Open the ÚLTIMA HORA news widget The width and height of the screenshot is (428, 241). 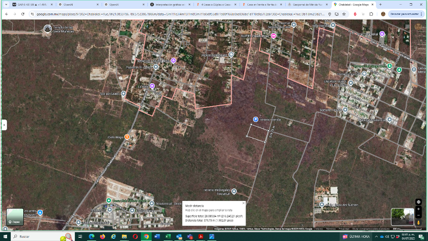pyautogui.click(x=356, y=237)
